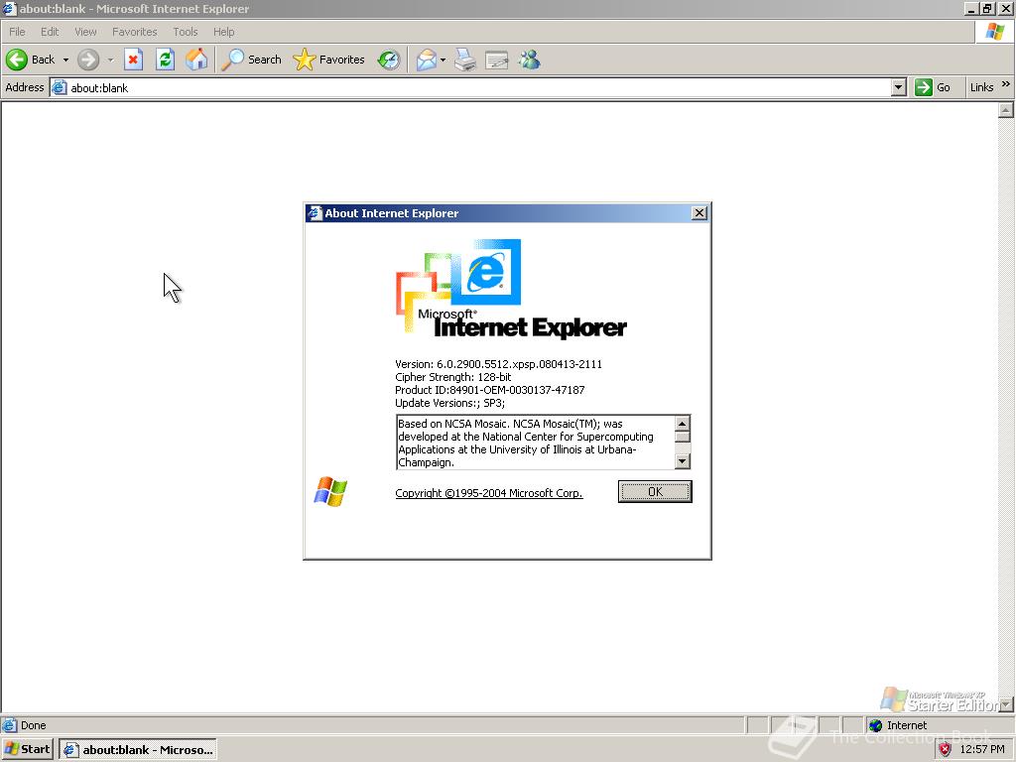
Task: Open the File menu
Action: [x=17, y=32]
